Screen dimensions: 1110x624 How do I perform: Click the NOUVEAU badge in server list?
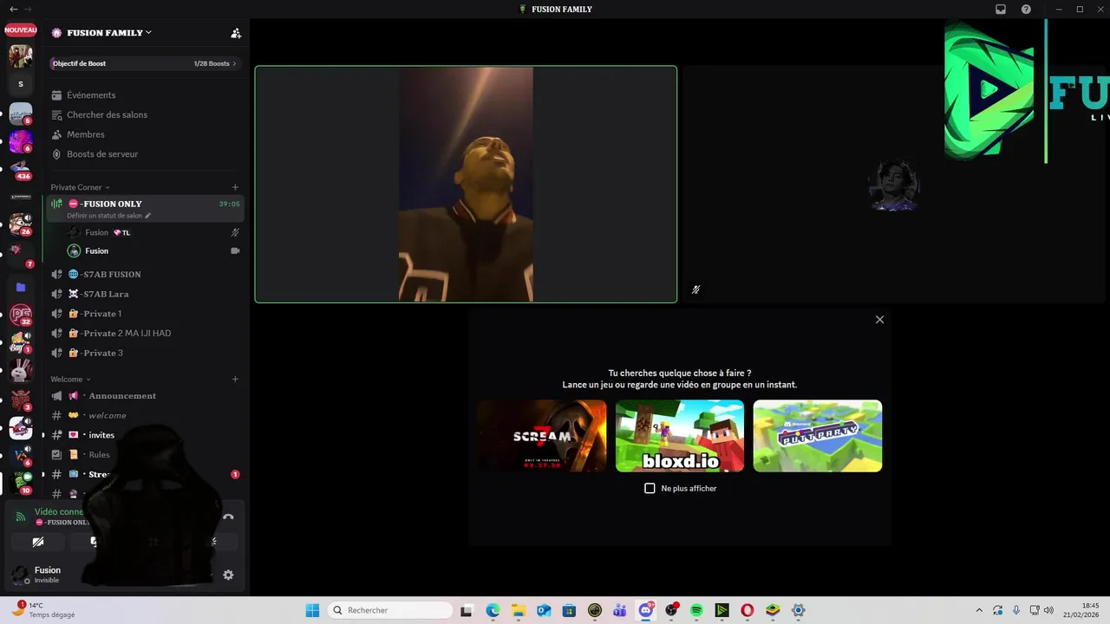[21, 30]
